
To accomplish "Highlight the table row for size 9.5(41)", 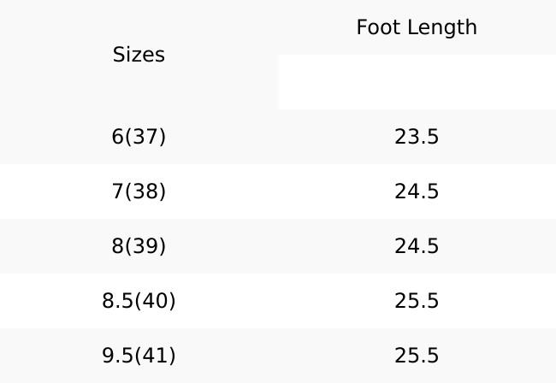I will click(278, 356).
